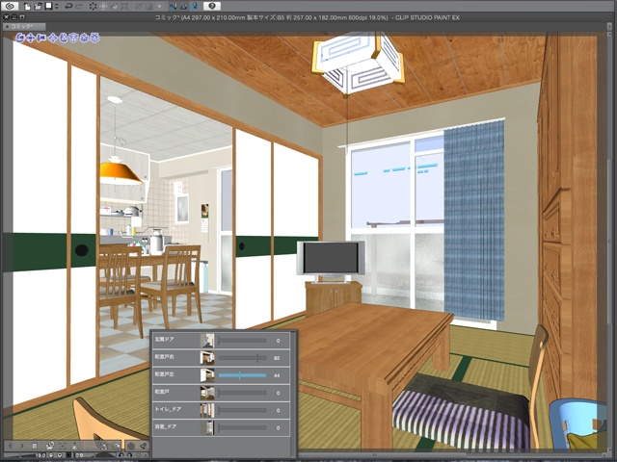The image size is (617, 462).
Task: Toggle snap to special ruler
Action: (184, 7)
